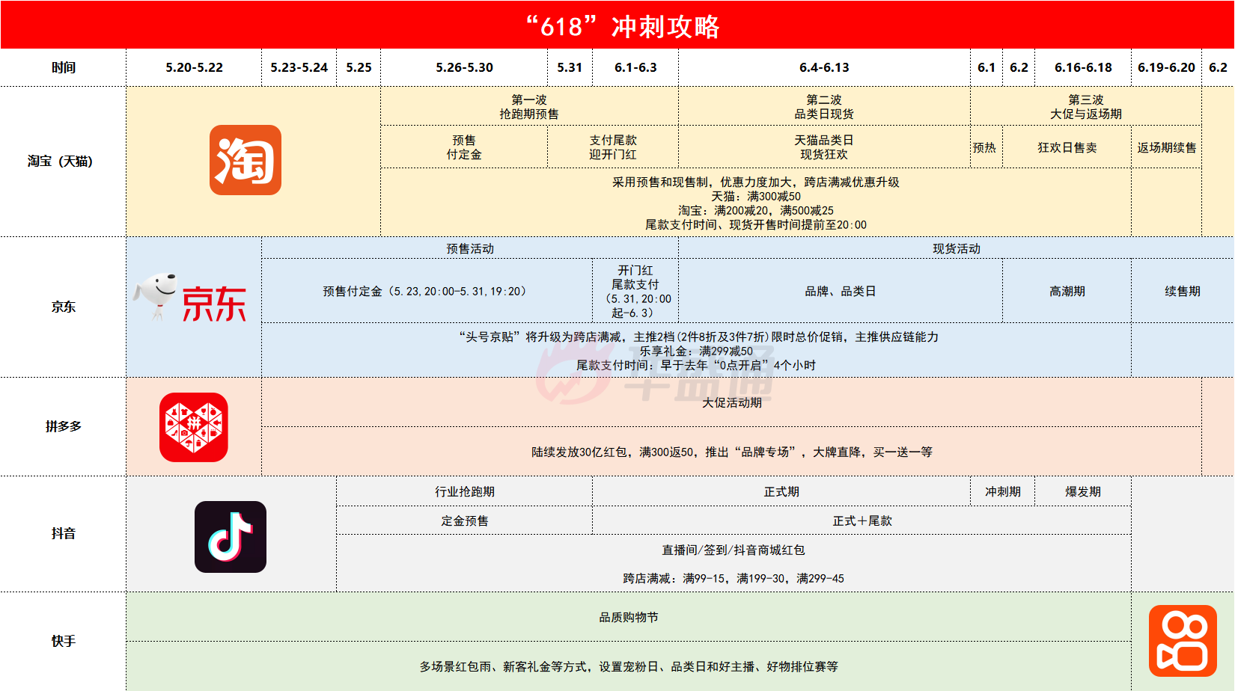Click the 快手 row label
The width and height of the screenshot is (1235, 691).
(x=64, y=641)
